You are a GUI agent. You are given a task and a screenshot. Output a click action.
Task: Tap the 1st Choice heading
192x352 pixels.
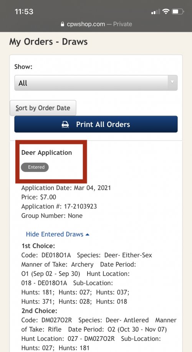(38, 246)
